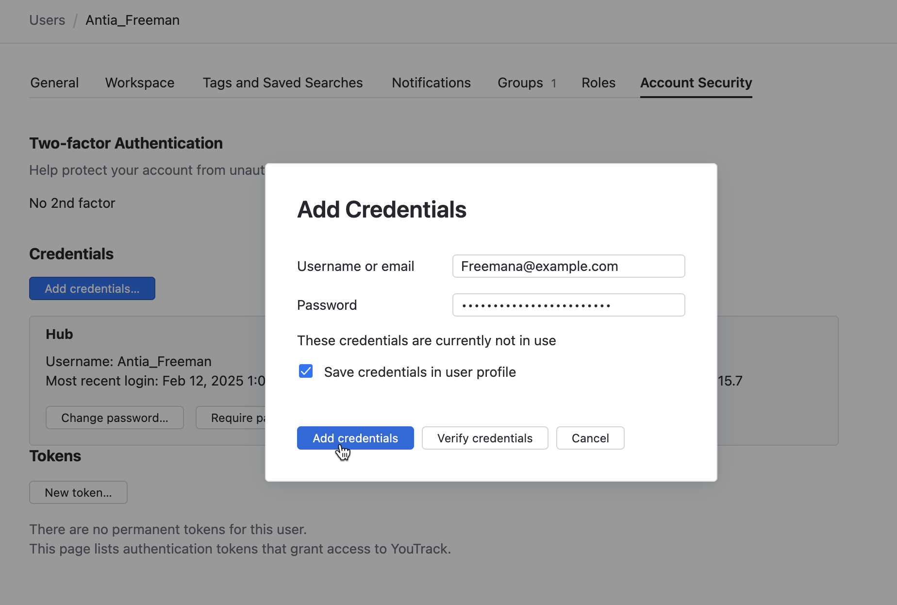Switch to the General tab
Screen dimensions: 897x605
(x=54, y=83)
